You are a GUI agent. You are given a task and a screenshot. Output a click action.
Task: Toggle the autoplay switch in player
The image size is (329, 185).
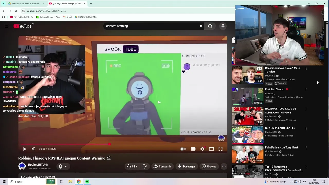pos(183,149)
